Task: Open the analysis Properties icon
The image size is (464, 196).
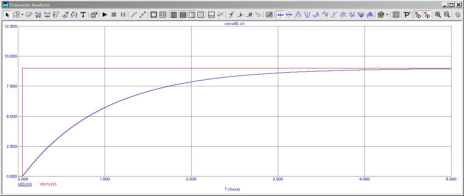Action: click(94, 15)
